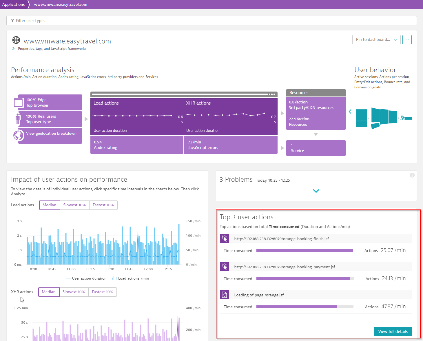Open the orange-booking-payment.jsf user action link
423x341 pixels.
(285, 267)
